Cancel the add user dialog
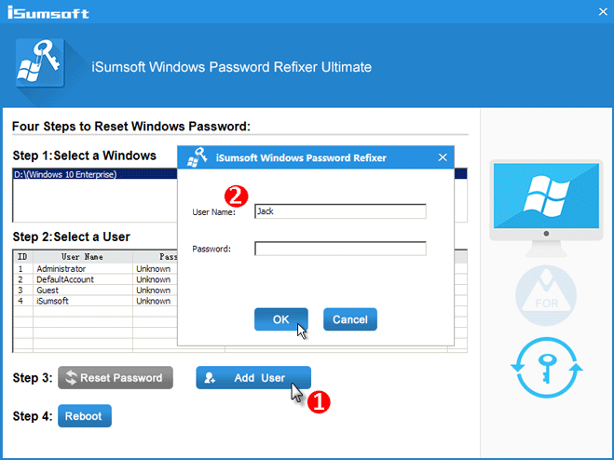 pyautogui.click(x=350, y=319)
